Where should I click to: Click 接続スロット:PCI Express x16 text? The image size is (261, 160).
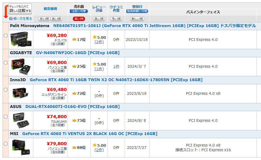click(203, 150)
